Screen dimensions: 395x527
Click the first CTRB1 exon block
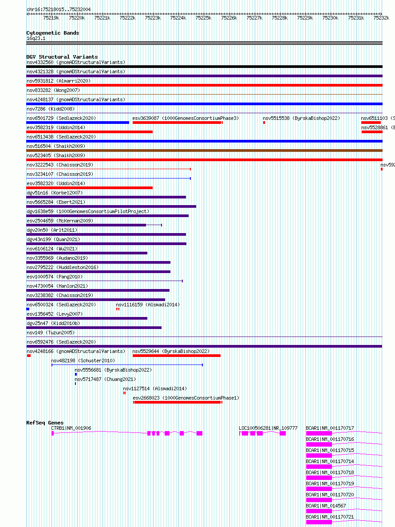click(53, 434)
